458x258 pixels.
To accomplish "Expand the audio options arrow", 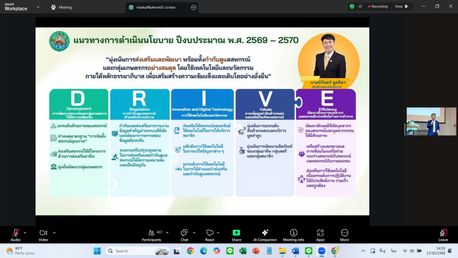I will pyautogui.click(x=25, y=232).
